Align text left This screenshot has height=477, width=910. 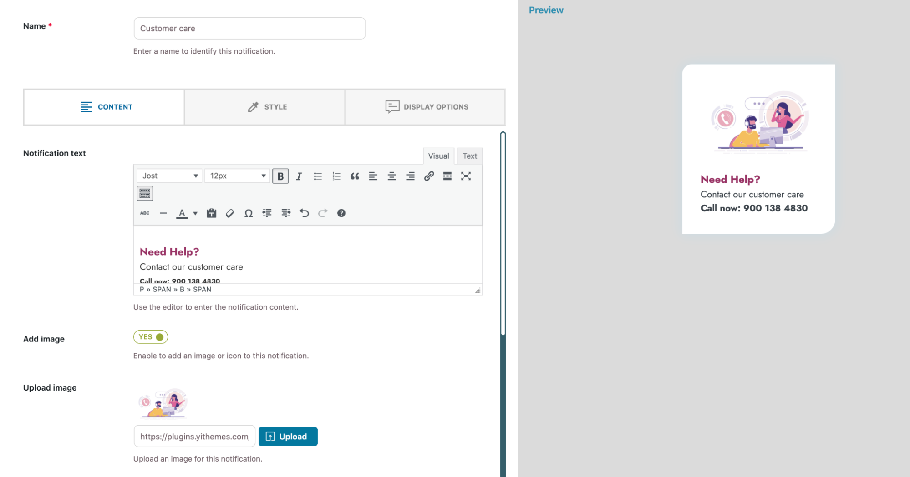pos(373,176)
